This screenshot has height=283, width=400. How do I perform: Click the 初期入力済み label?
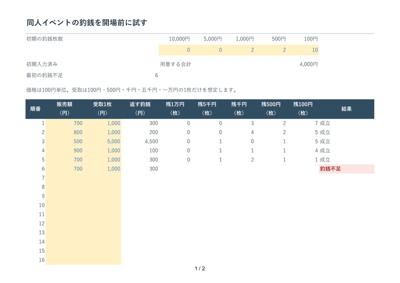pyautogui.click(x=42, y=64)
